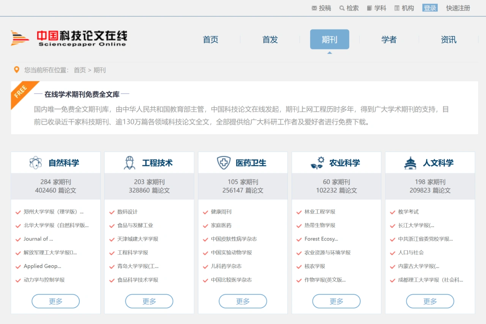The height and width of the screenshot is (324, 486).
Task: Open journal 食品科学技术学报
Action: (138, 280)
